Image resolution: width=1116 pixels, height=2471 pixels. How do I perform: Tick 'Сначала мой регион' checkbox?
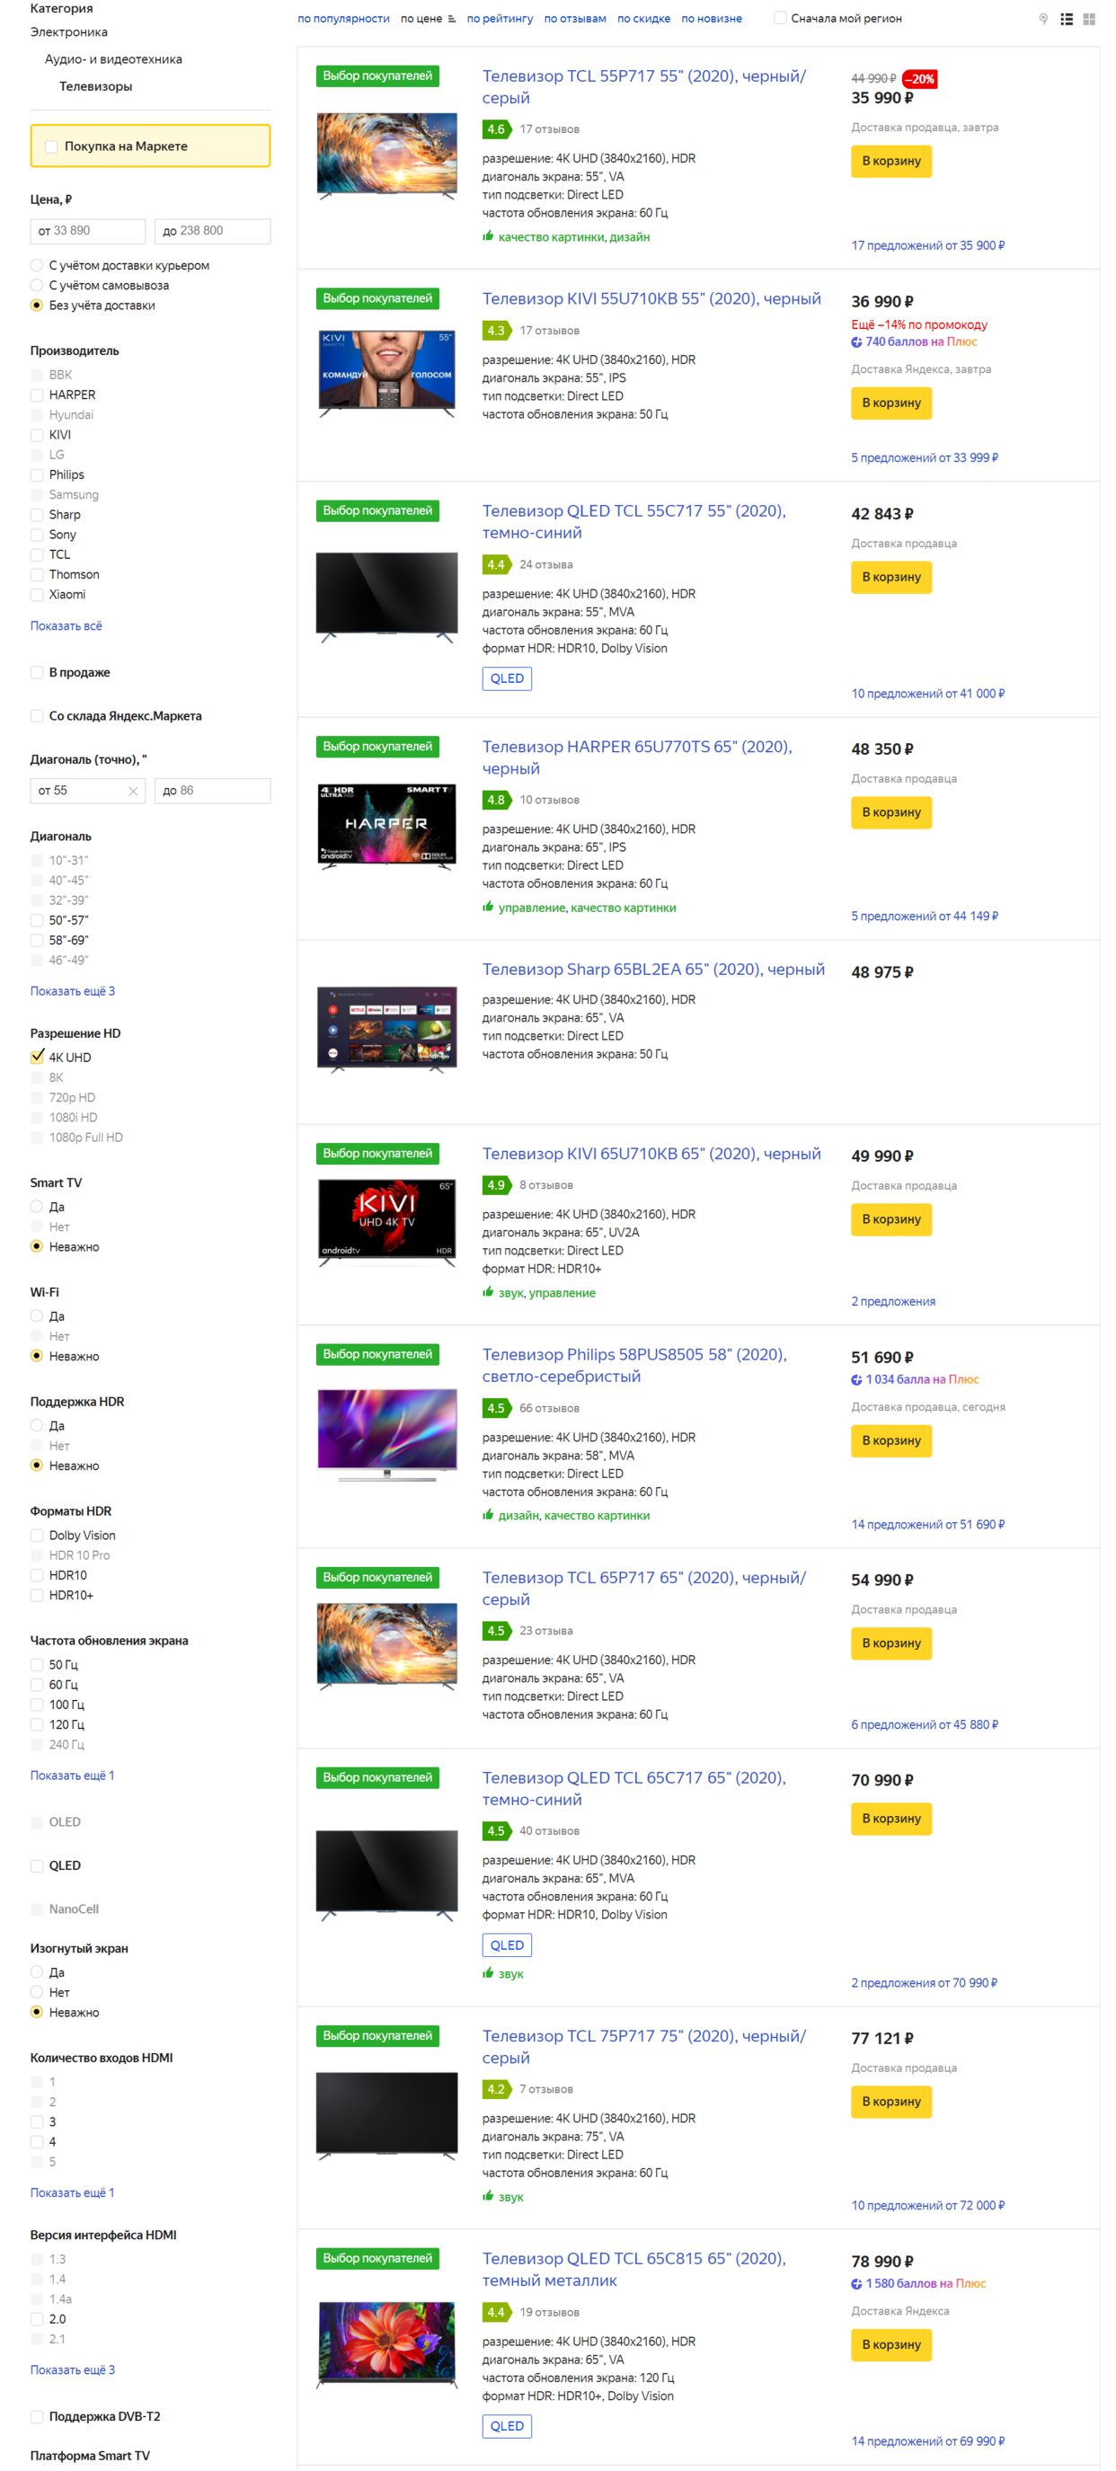point(780,18)
